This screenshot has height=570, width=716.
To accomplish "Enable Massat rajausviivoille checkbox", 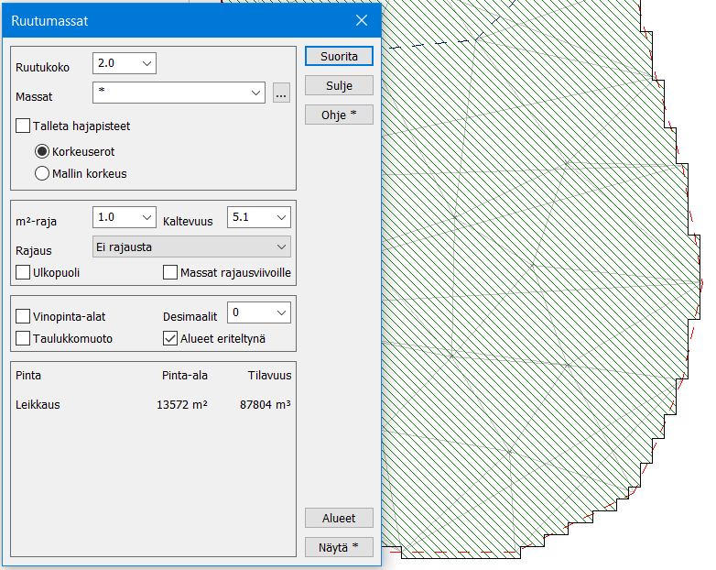I will (x=170, y=272).
